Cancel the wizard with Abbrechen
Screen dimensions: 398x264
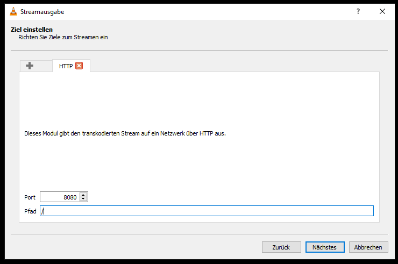368,247
